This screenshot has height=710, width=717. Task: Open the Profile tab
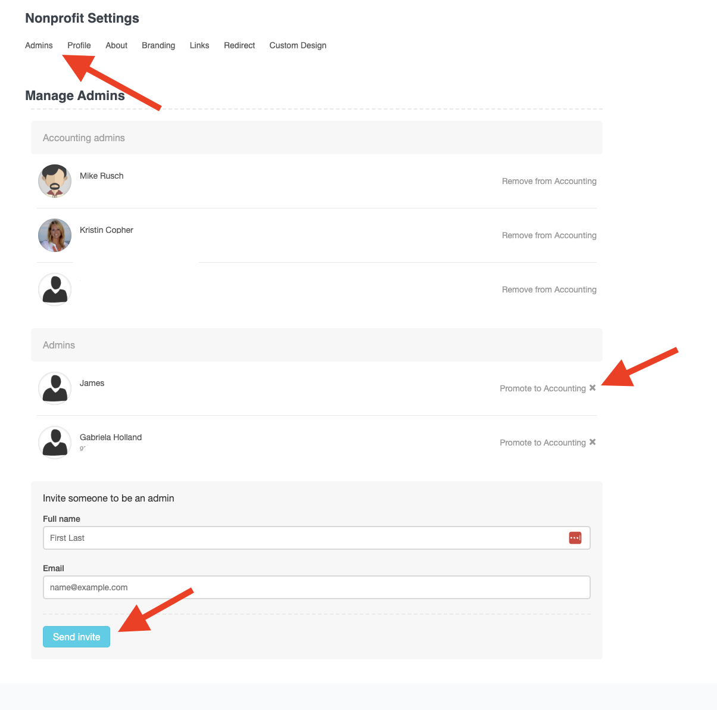(79, 45)
